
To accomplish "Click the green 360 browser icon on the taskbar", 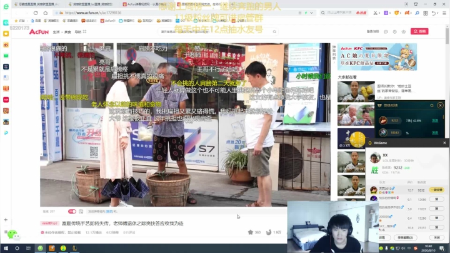I will click(40, 248).
